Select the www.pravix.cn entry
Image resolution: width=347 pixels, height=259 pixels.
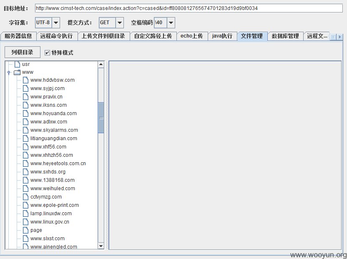pyautogui.click(x=46, y=97)
